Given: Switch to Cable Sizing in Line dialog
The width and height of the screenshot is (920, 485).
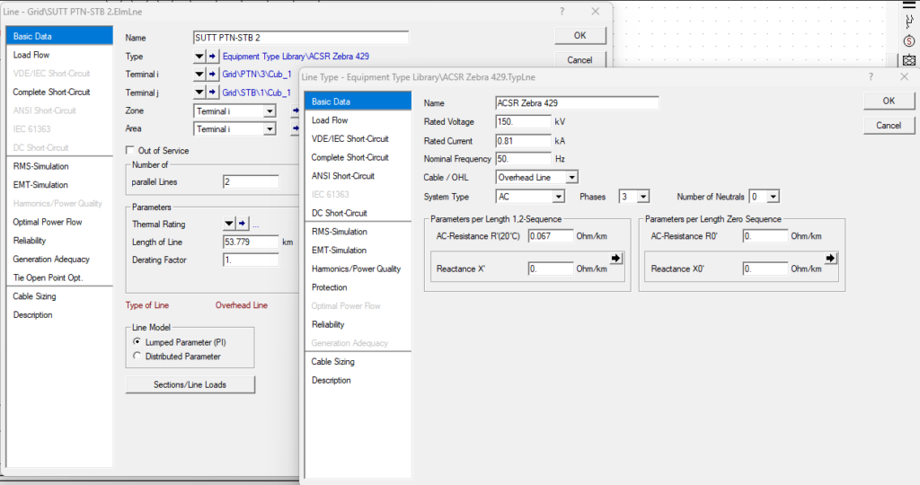Looking at the screenshot, I should (32, 296).
